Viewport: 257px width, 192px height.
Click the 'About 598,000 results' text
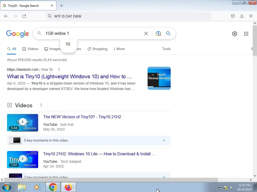coord(37,60)
